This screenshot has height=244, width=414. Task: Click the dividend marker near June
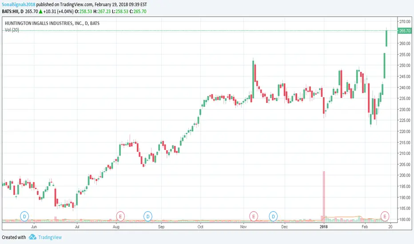[24, 216]
